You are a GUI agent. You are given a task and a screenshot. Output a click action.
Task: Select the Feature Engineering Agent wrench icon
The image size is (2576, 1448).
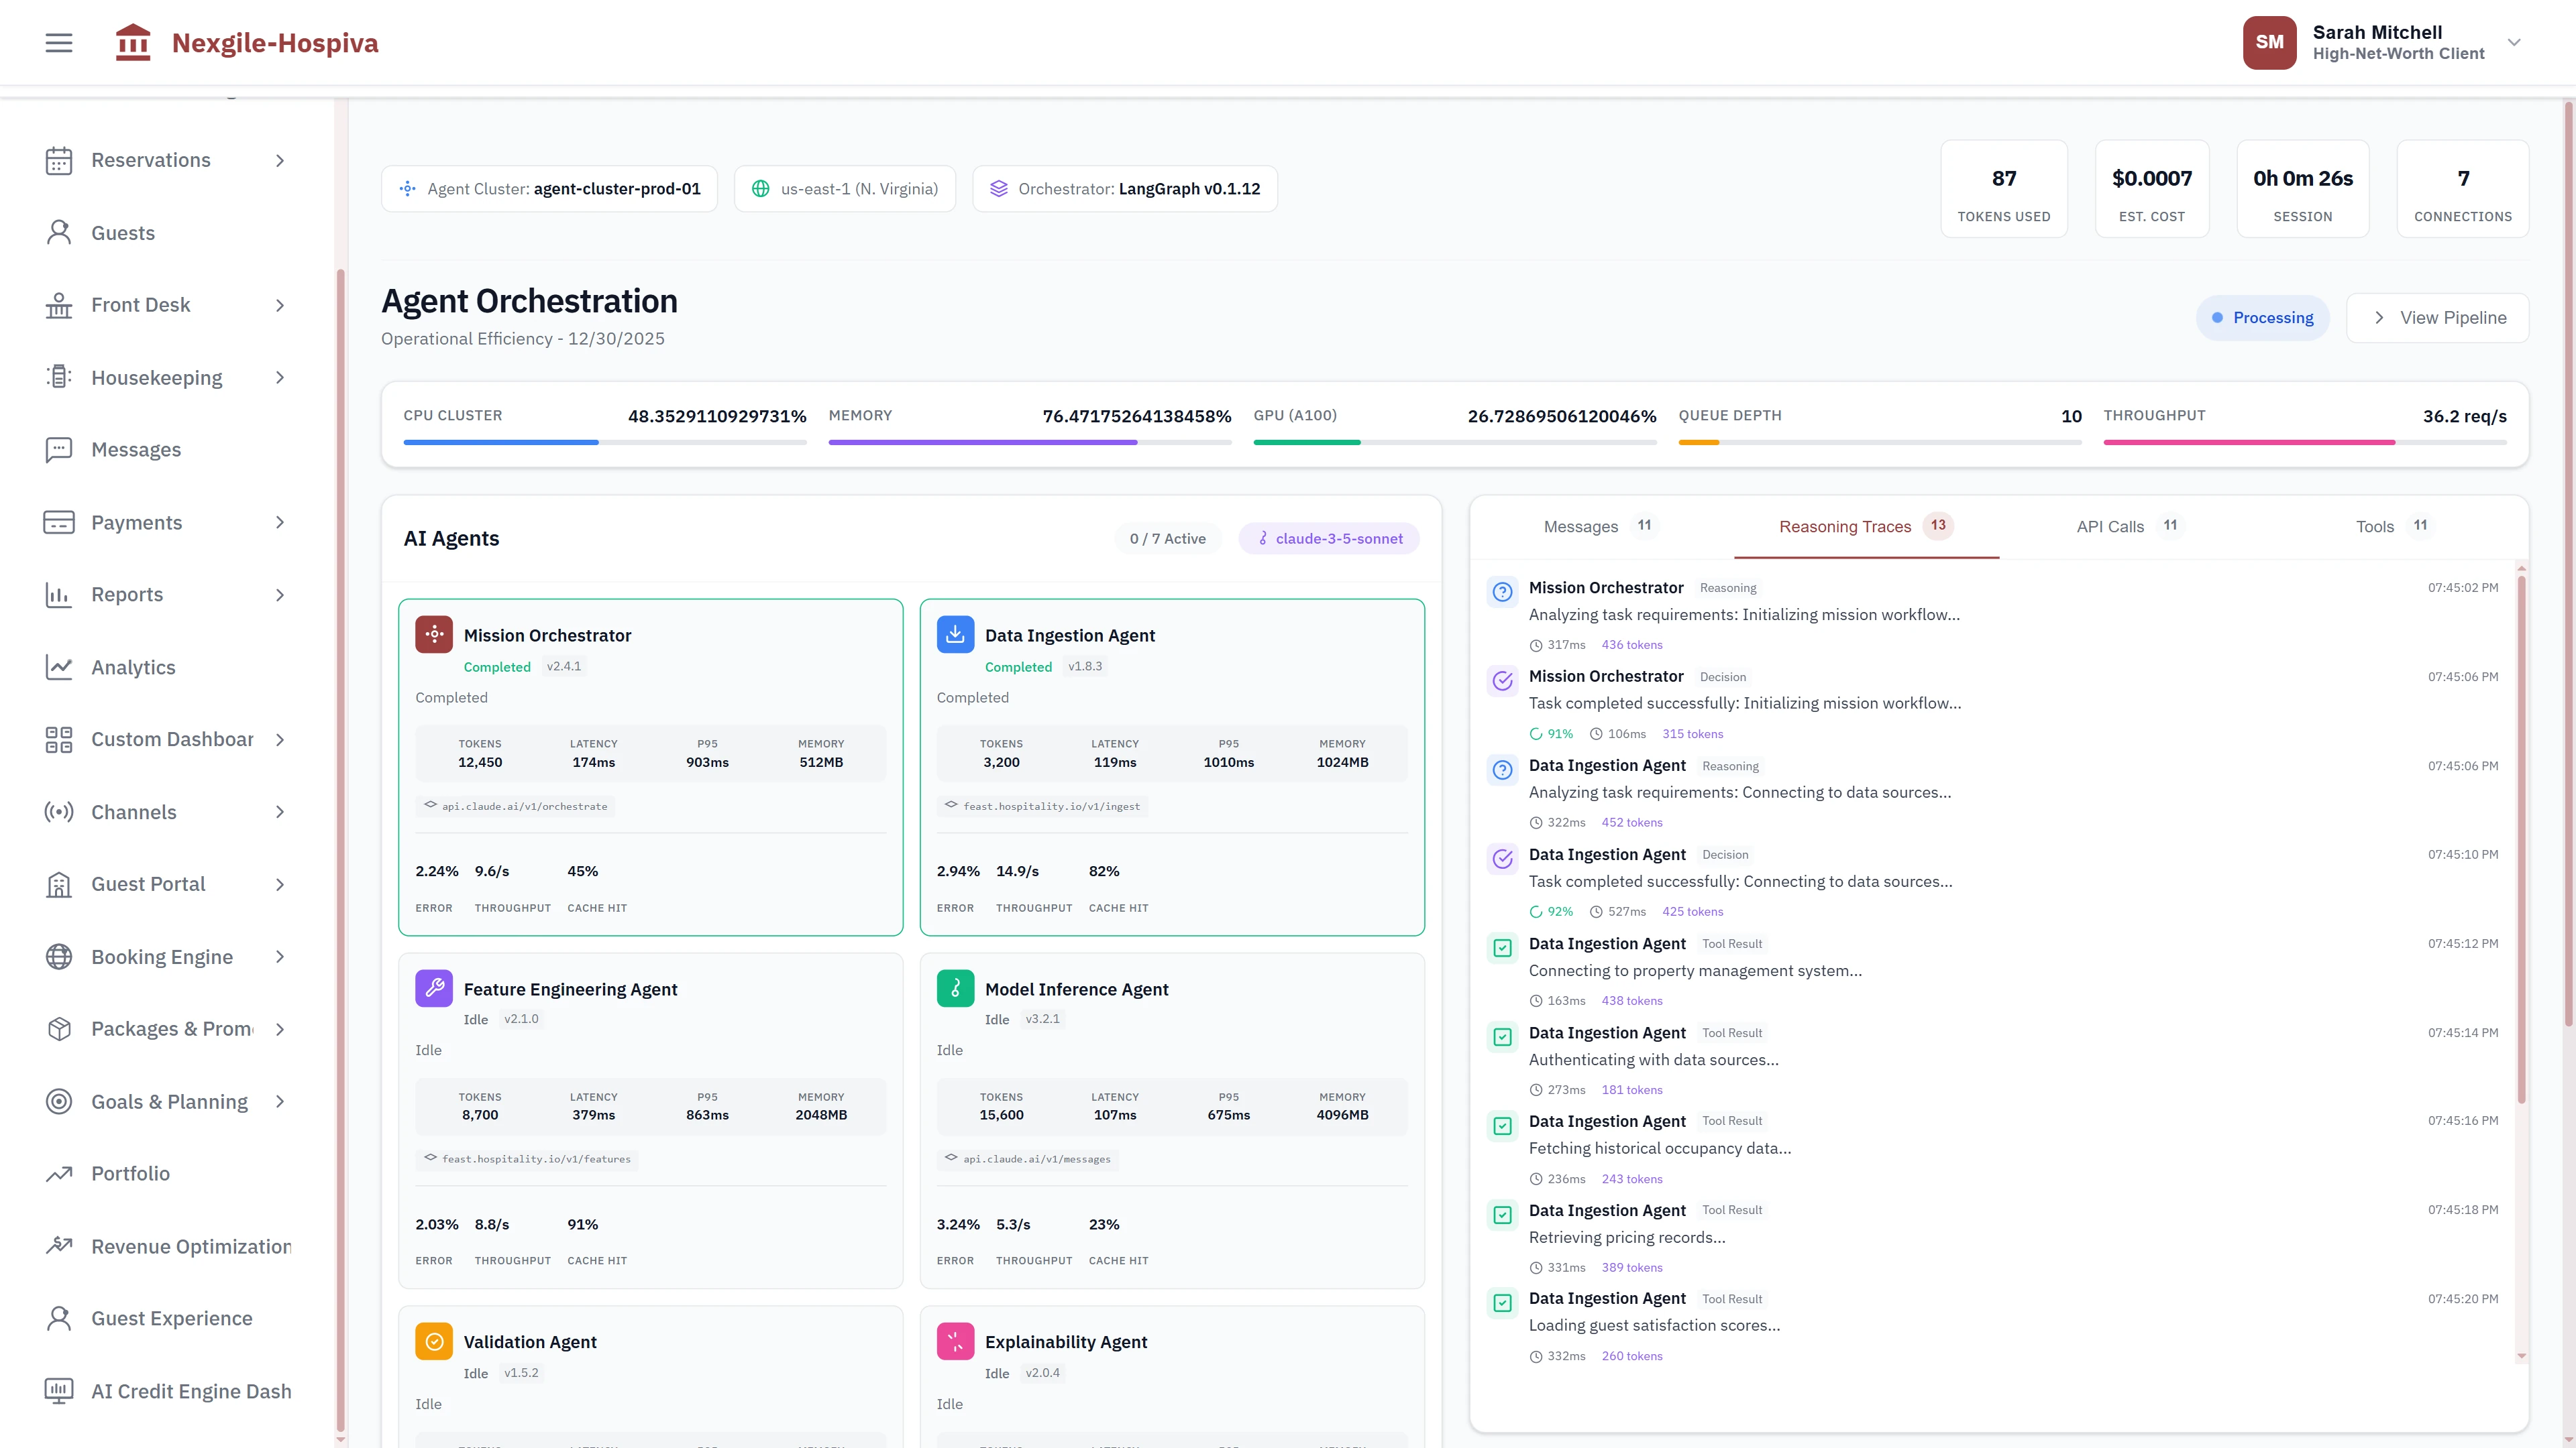(x=434, y=988)
